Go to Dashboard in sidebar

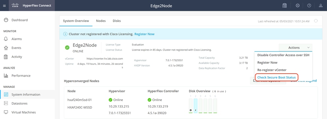click(x=20, y=20)
